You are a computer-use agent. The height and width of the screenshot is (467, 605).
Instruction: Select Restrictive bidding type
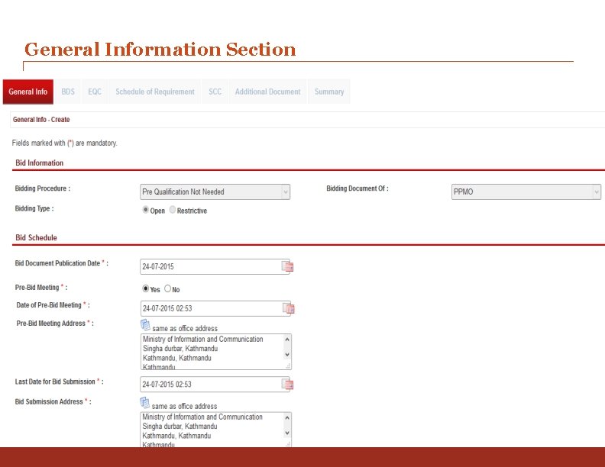pyautogui.click(x=173, y=210)
